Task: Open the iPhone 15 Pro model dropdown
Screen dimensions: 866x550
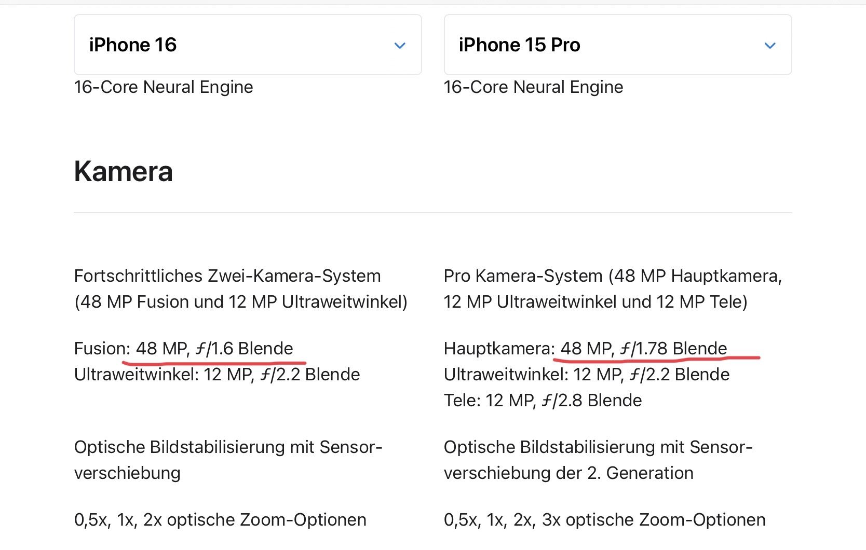Action: 617,45
